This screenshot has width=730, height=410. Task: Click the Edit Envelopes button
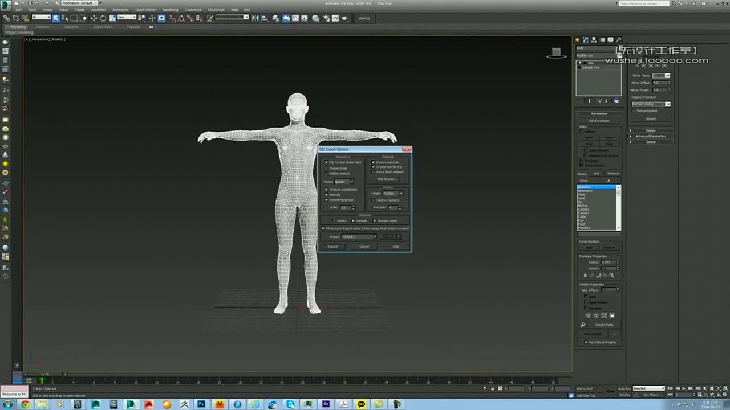pos(599,121)
